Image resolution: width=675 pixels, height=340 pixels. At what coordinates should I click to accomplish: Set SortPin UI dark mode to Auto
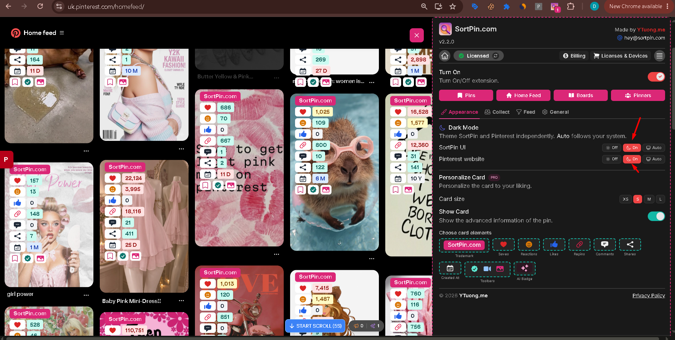(x=654, y=148)
